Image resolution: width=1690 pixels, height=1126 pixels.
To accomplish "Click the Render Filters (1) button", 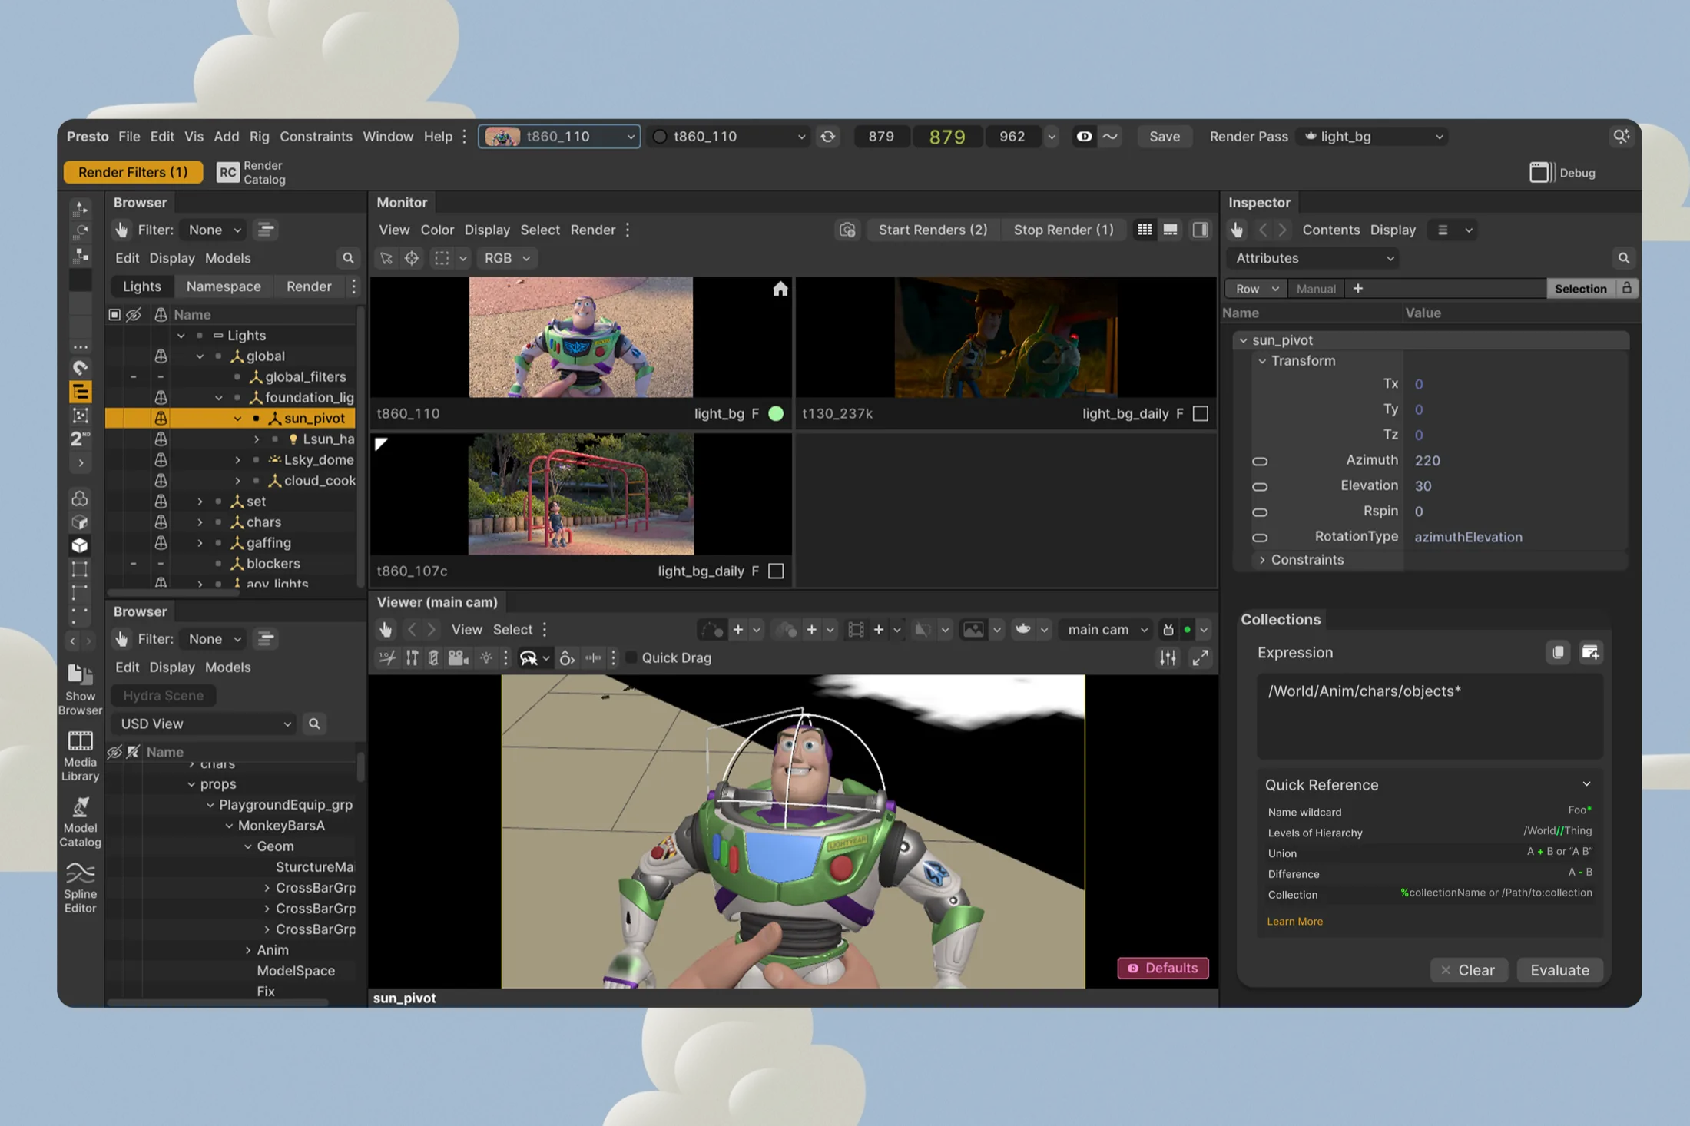I will (x=133, y=172).
